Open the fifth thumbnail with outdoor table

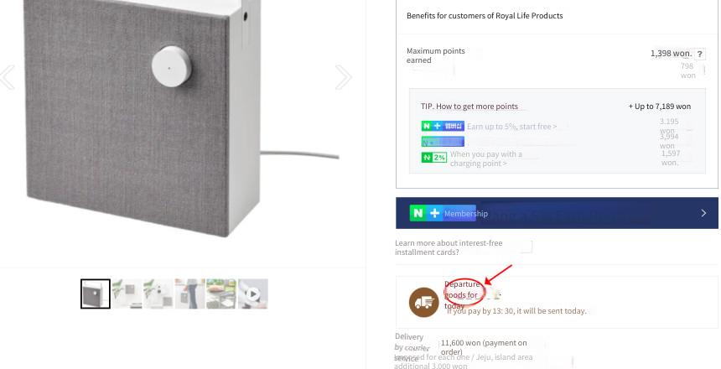[x=221, y=294]
